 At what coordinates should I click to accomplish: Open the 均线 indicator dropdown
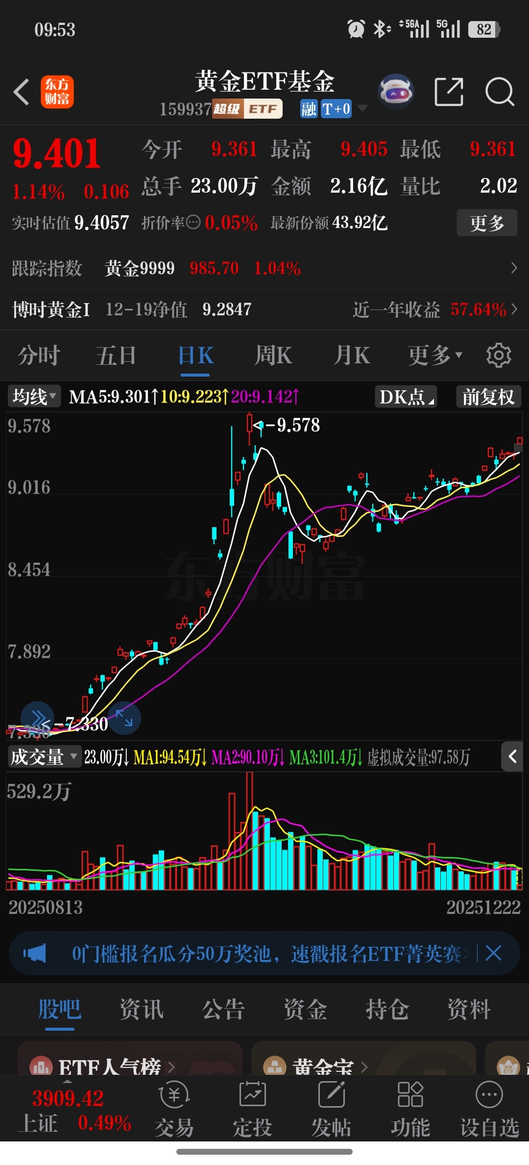[x=34, y=396]
